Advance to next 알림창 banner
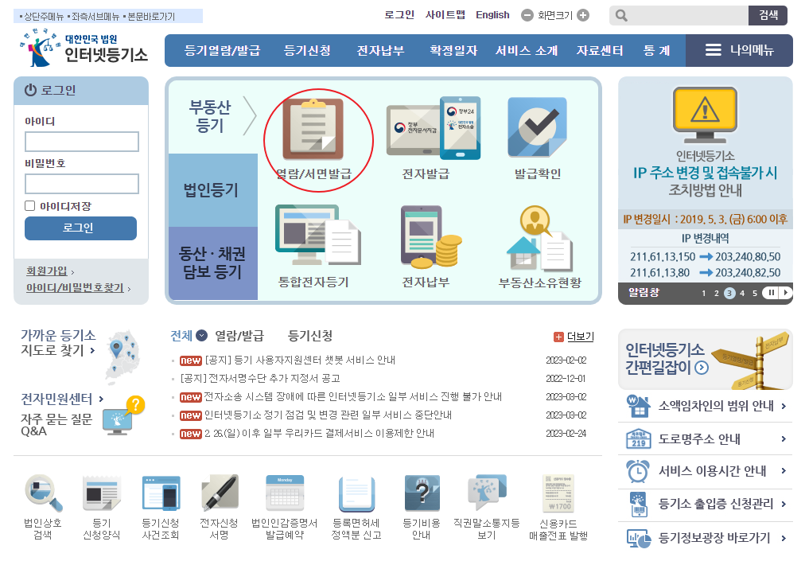805x565 pixels. click(785, 293)
